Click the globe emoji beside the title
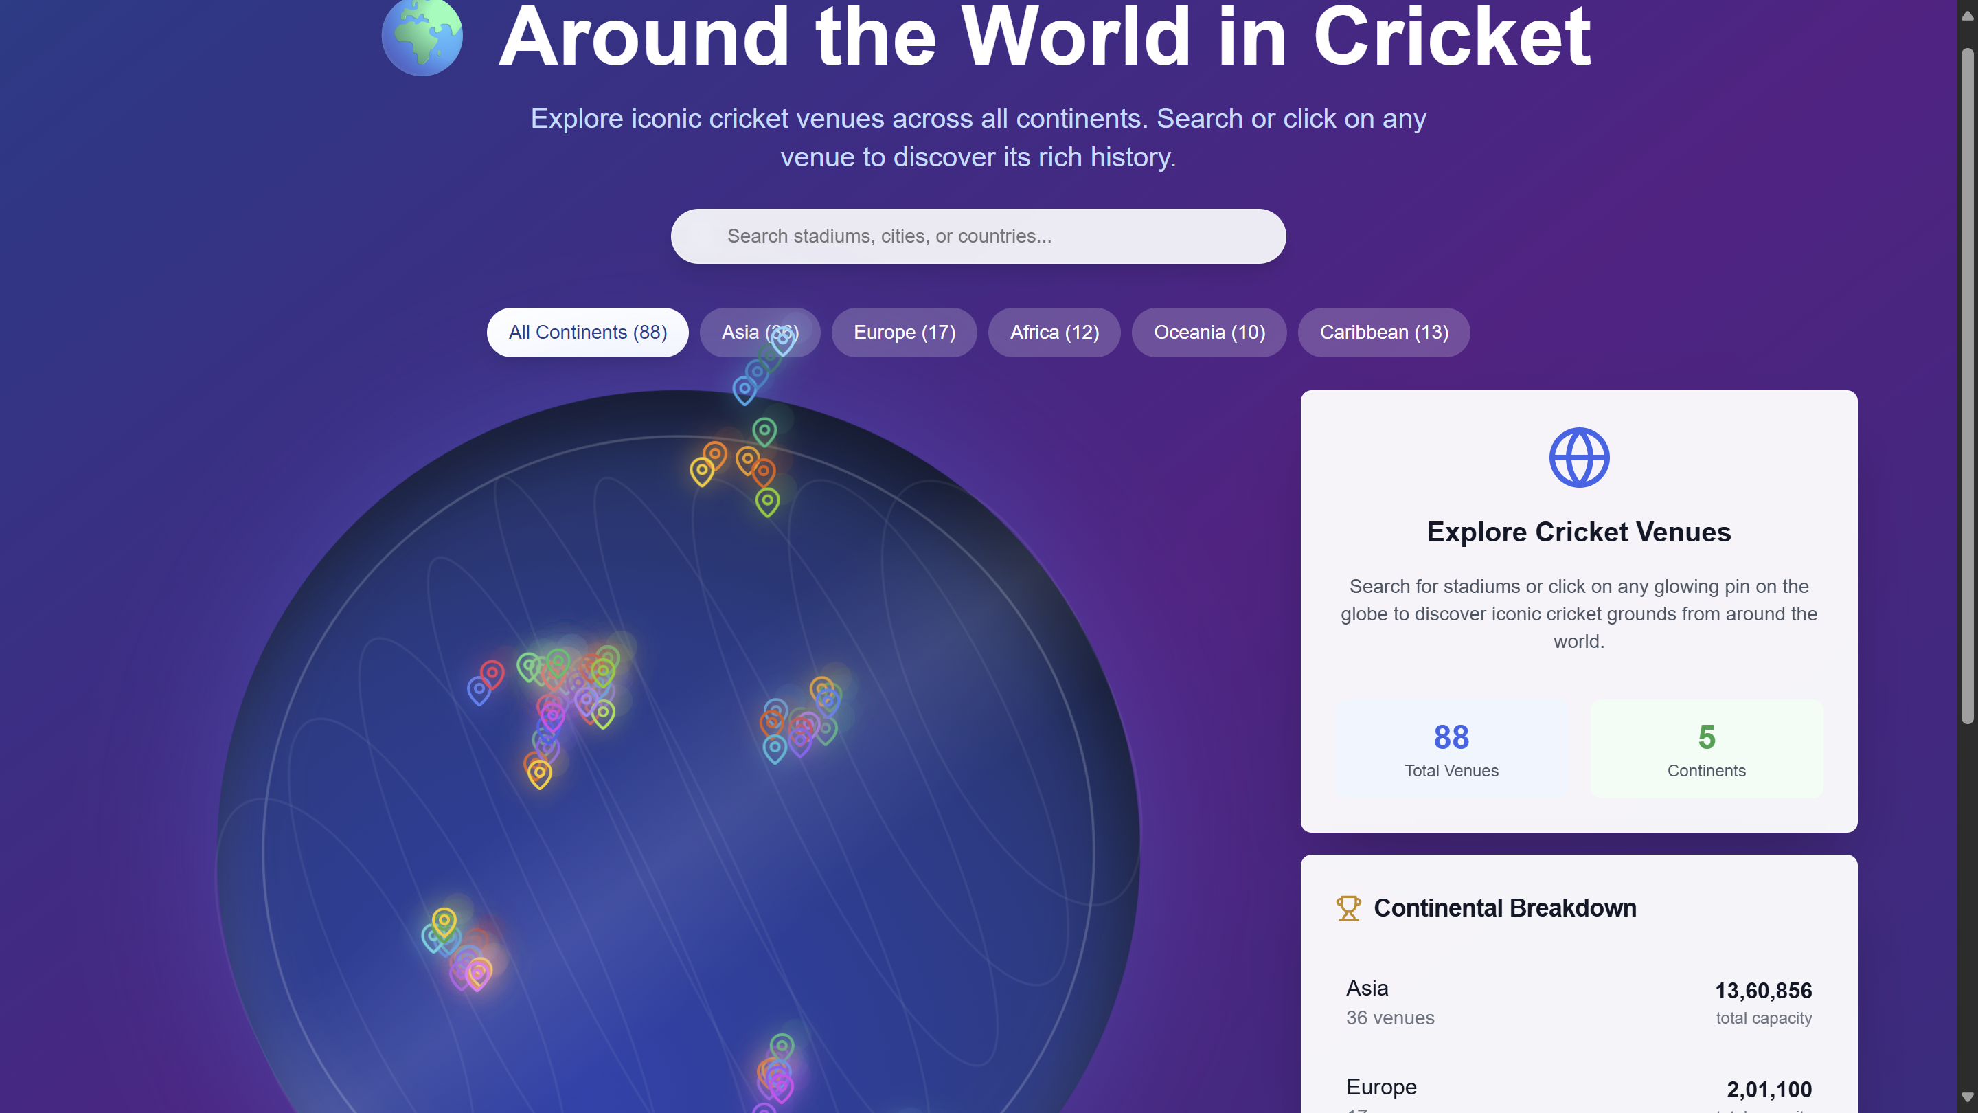Image resolution: width=1978 pixels, height=1113 pixels. tap(422, 37)
